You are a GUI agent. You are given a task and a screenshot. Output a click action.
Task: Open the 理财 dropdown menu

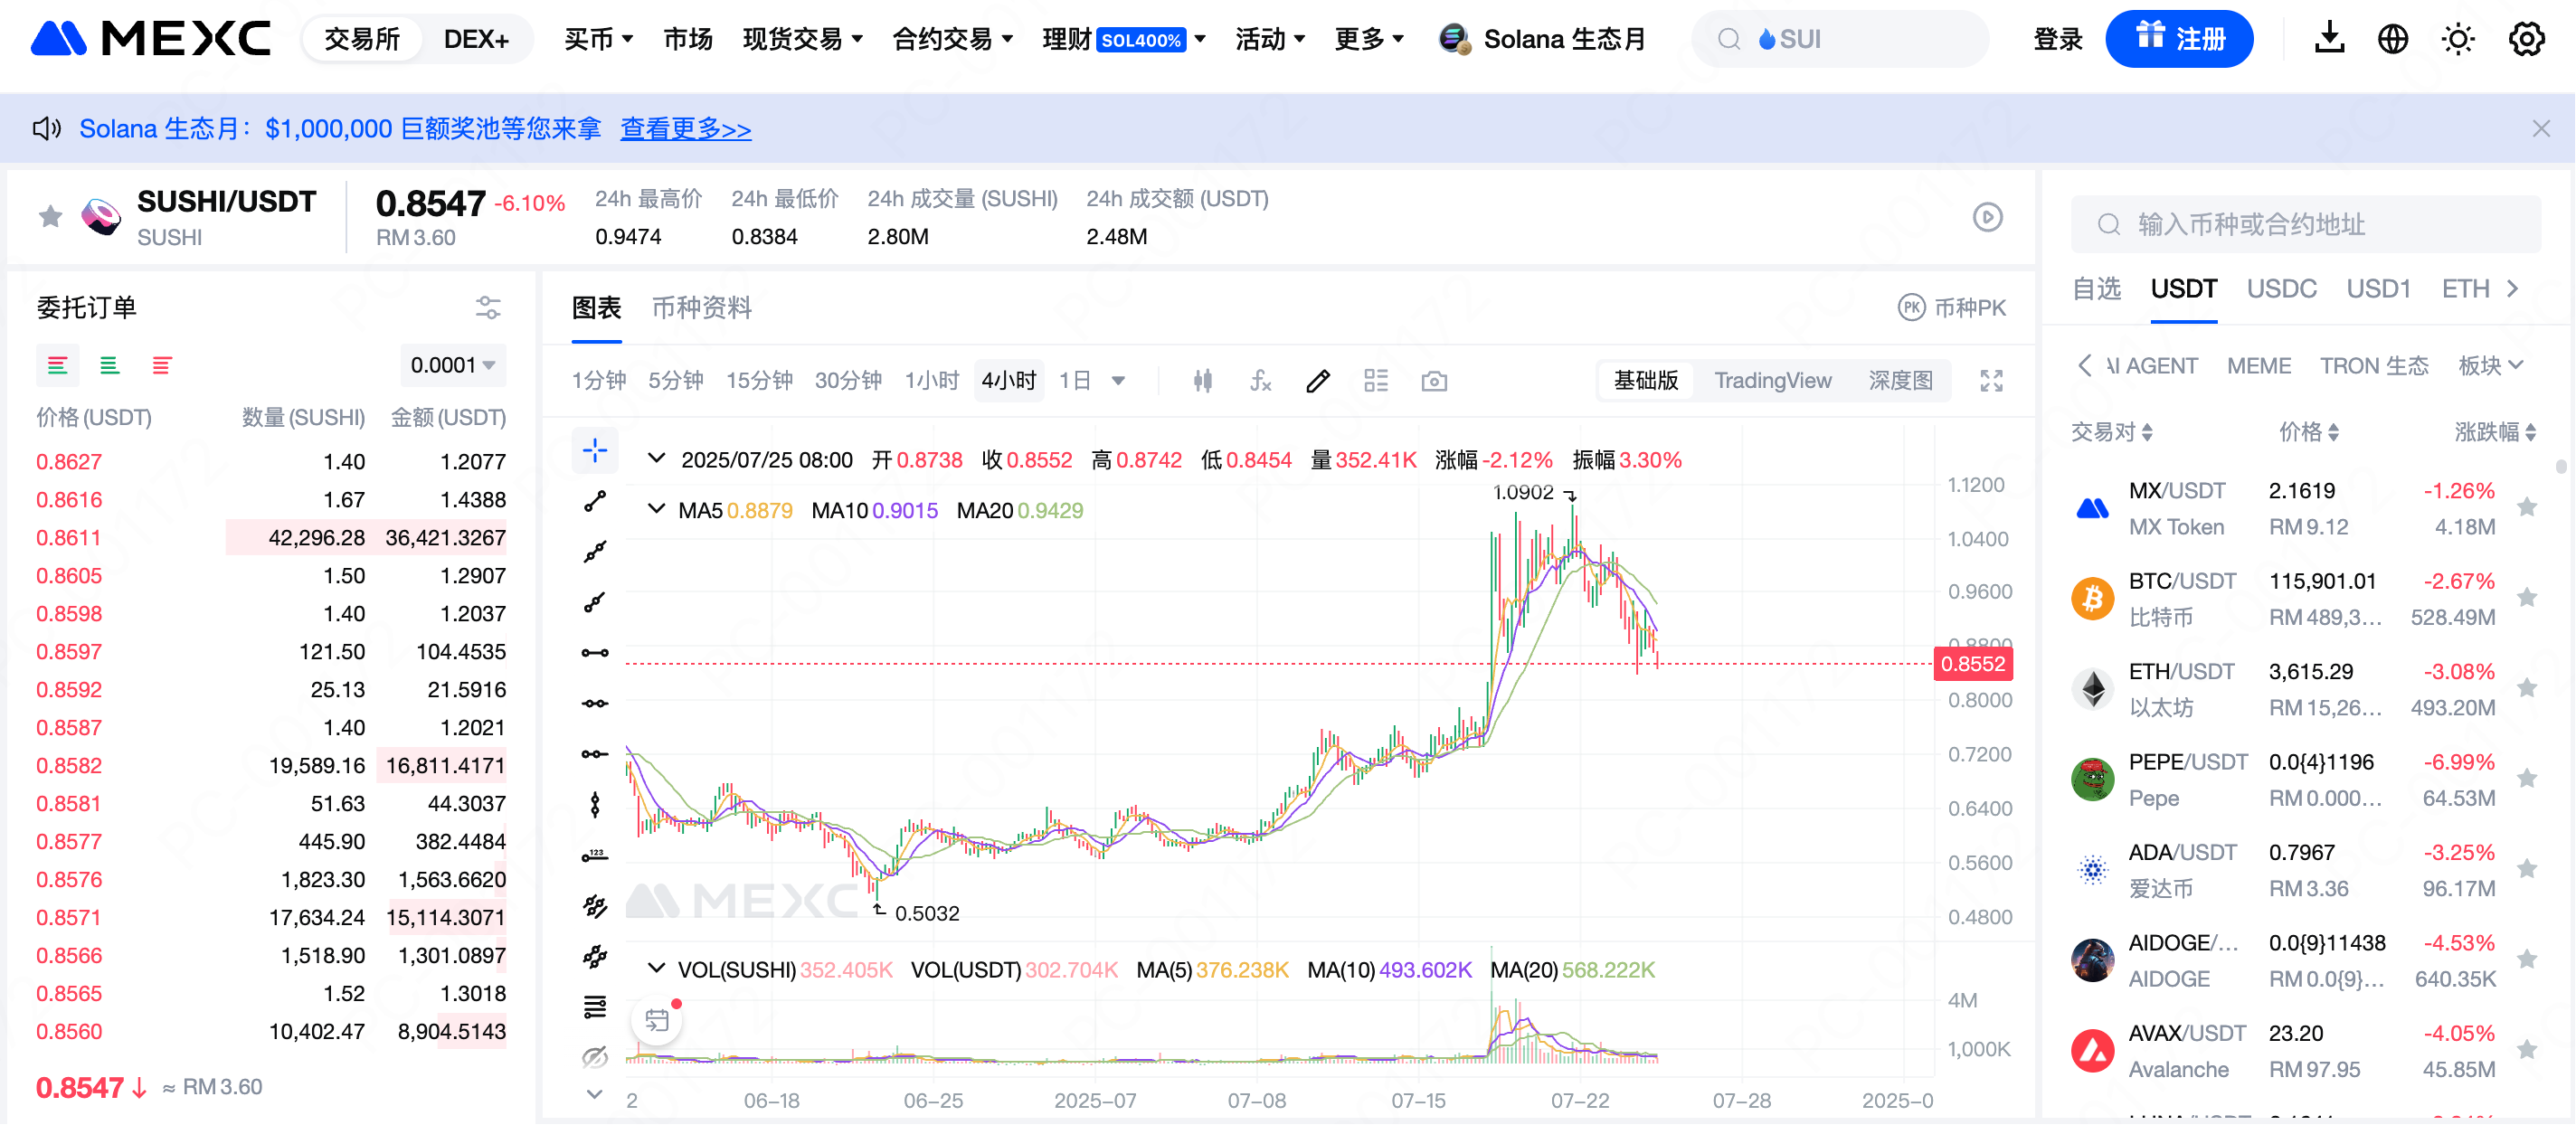(x=1123, y=39)
